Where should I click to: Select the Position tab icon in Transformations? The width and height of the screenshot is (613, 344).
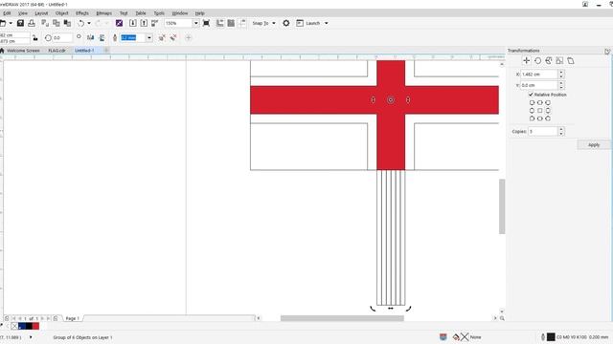[x=526, y=61]
